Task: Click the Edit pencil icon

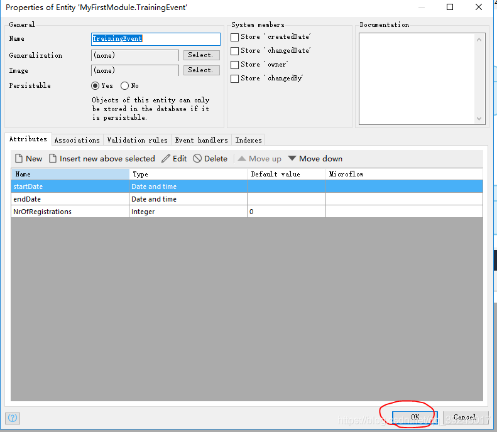Action: tap(166, 159)
